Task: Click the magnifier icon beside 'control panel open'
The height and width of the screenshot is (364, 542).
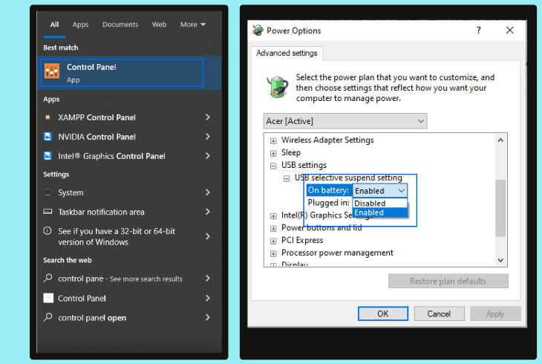Action: [48, 317]
